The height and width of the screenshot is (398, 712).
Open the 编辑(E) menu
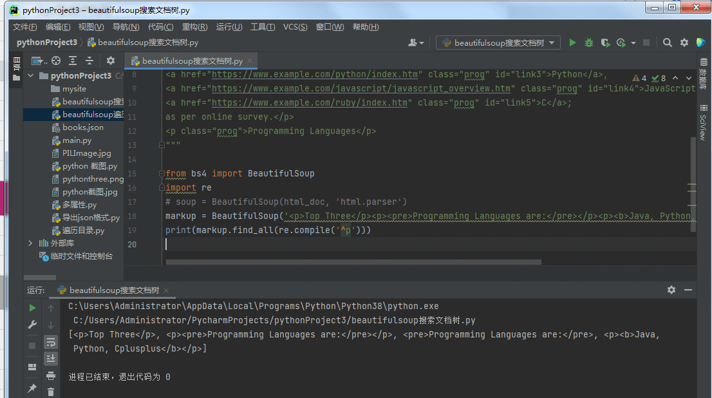pyautogui.click(x=58, y=27)
